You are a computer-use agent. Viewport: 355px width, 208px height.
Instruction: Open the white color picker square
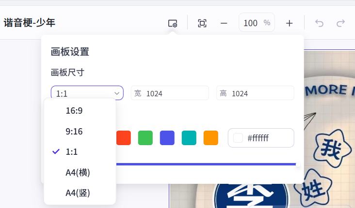point(238,138)
